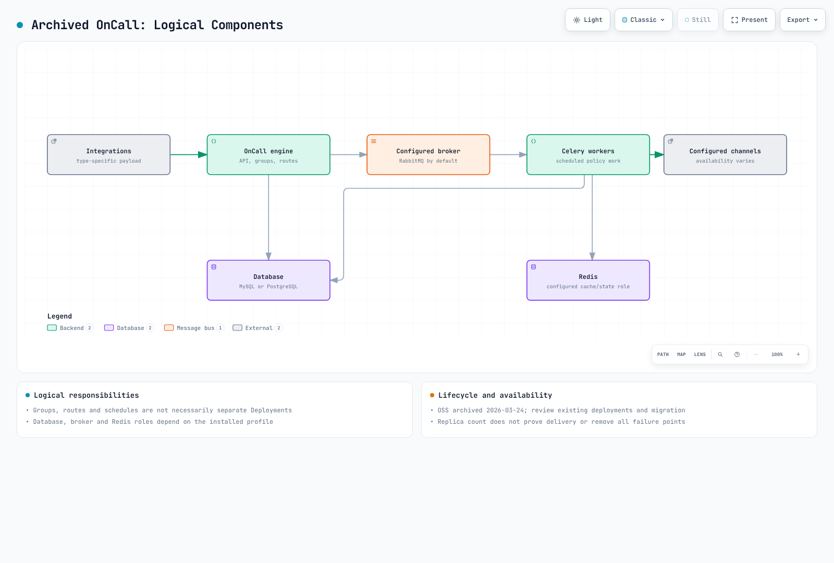Select the Database node titled MySQL or PostgreSQL
This screenshot has width=834, height=563.
coord(268,280)
